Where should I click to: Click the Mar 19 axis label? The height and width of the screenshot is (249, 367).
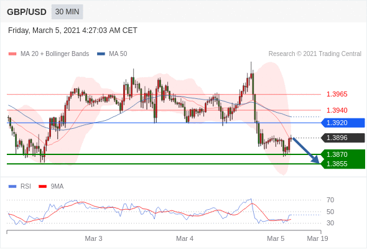[317, 238]
